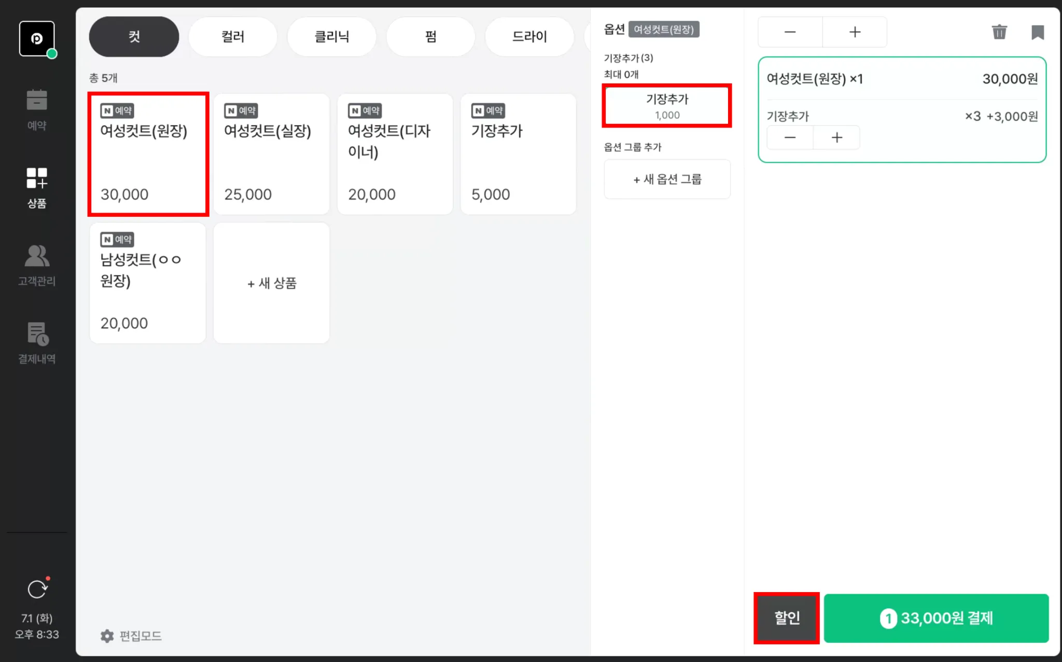
Task: Decrease 여성컷트(원장) item quantity
Action: pos(790,32)
